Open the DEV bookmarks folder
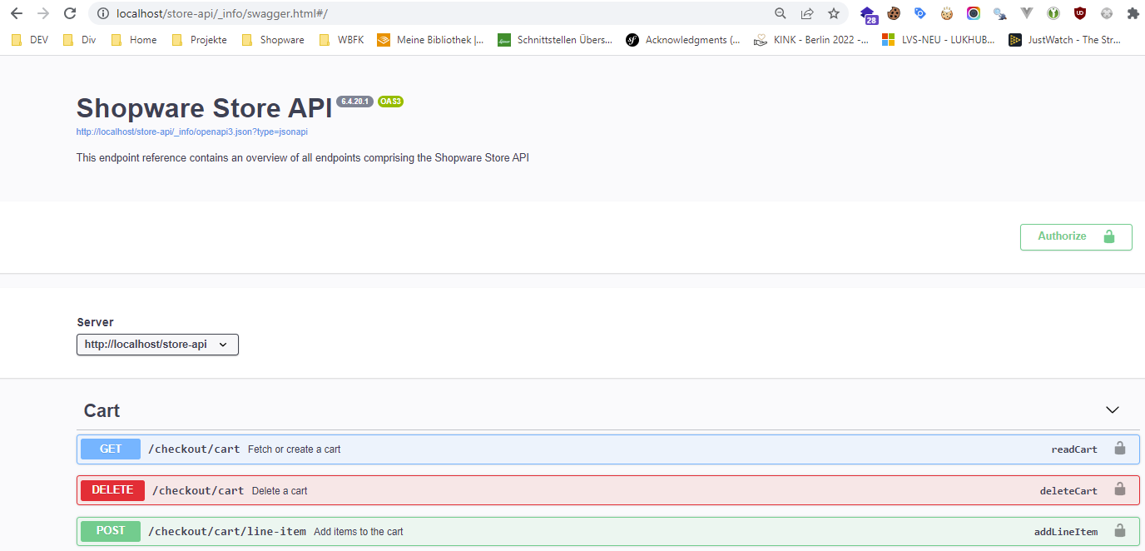Viewport: 1145px width, 551px height. coord(29,39)
